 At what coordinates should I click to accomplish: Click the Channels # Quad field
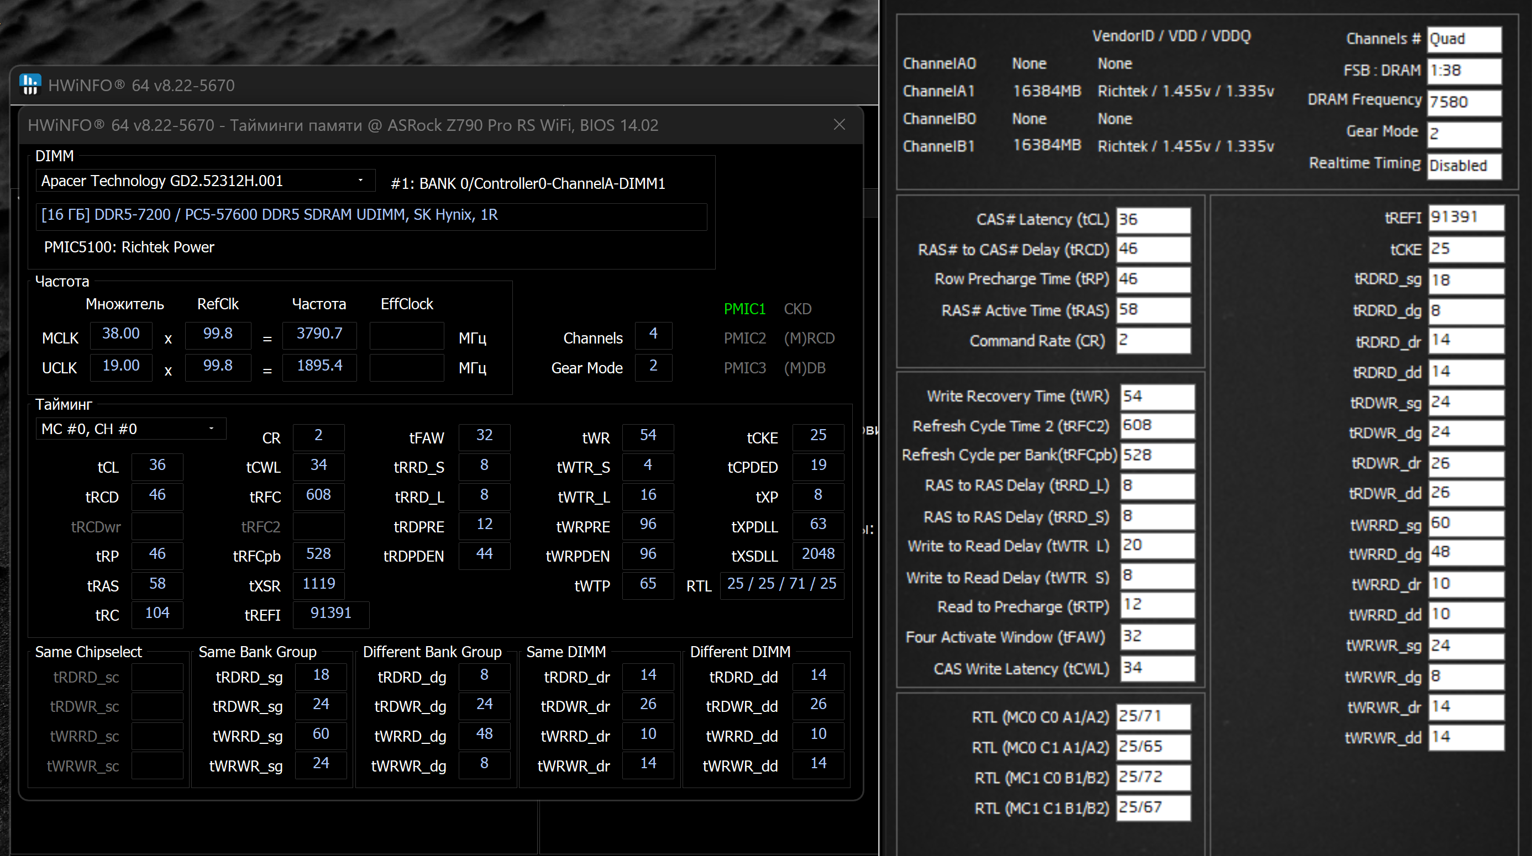tap(1463, 39)
